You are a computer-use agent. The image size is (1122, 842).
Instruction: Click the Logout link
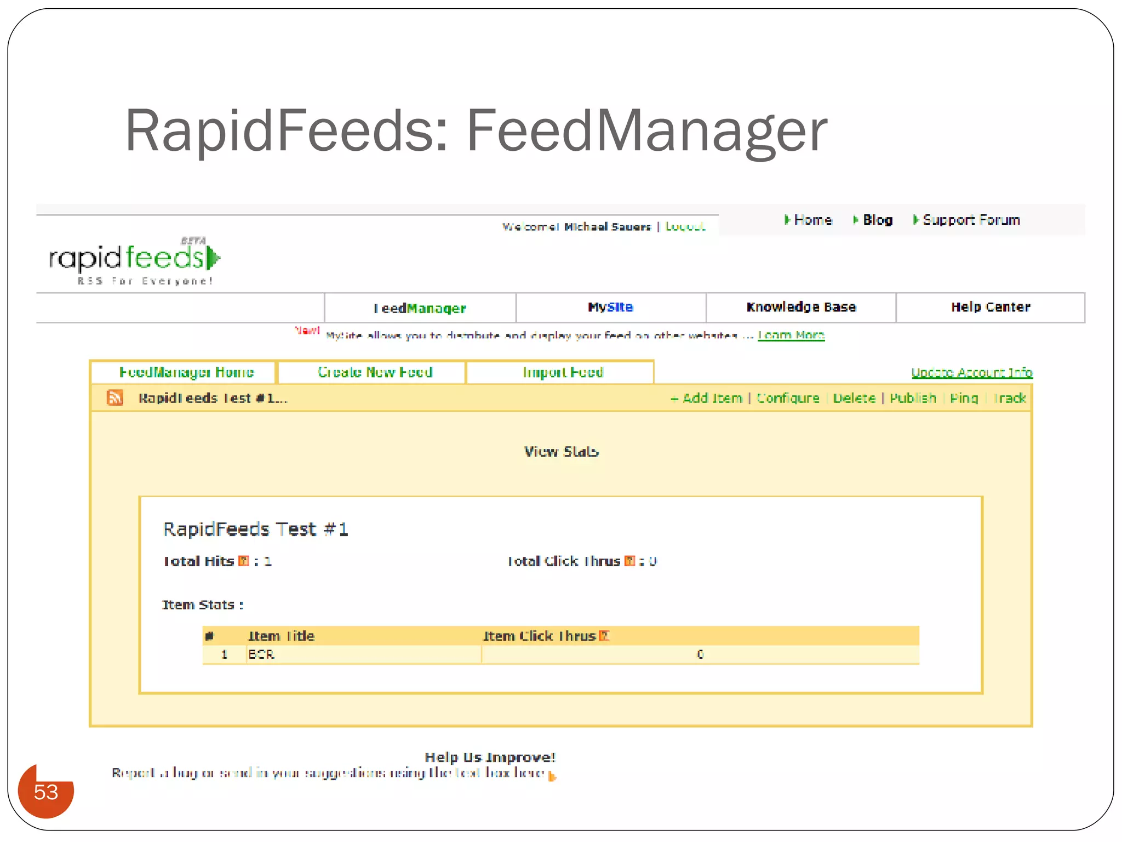685,226
